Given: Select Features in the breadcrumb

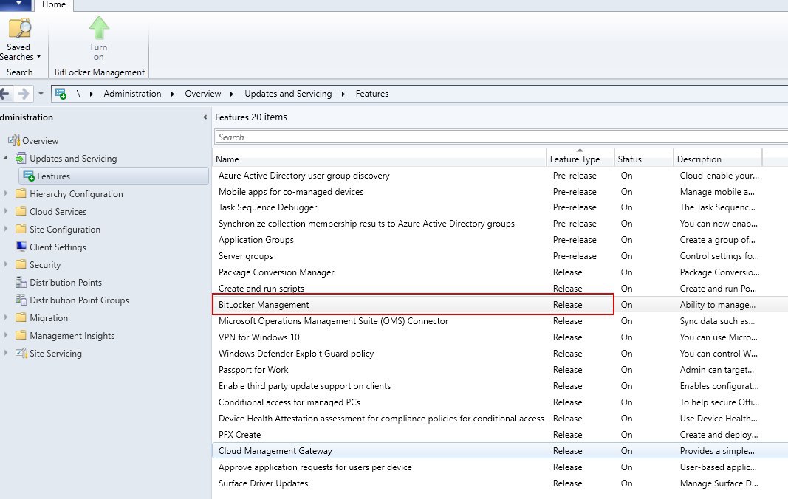Looking at the screenshot, I should 372,94.
